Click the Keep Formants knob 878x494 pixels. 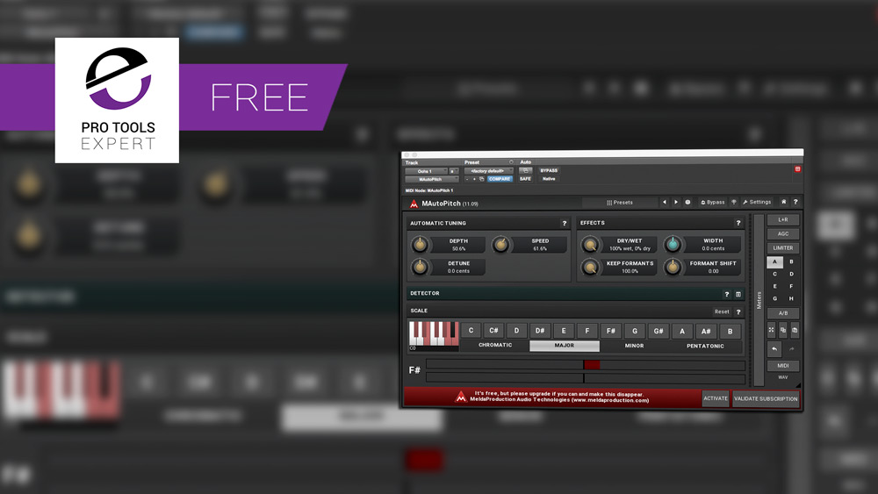[590, 268]
